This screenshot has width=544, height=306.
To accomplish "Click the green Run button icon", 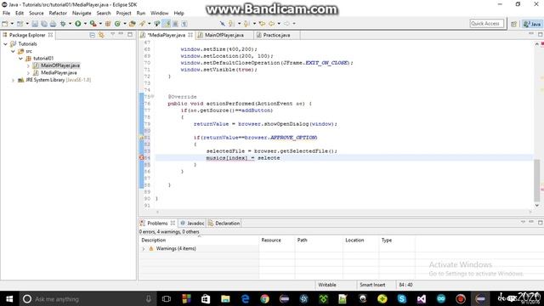I will 78,24.
